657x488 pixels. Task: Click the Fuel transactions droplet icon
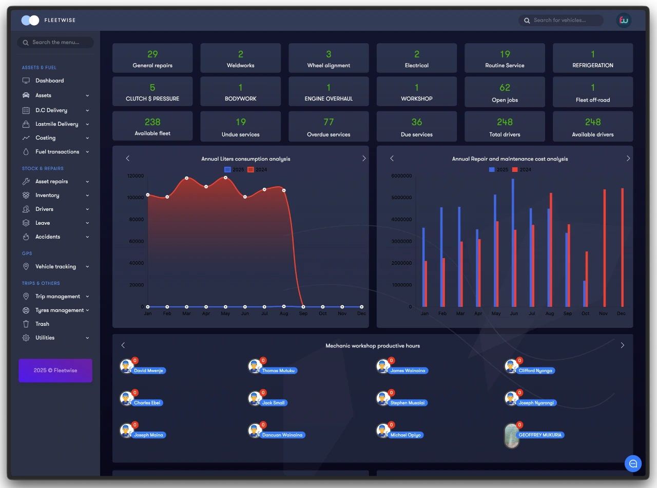point(26,152)
